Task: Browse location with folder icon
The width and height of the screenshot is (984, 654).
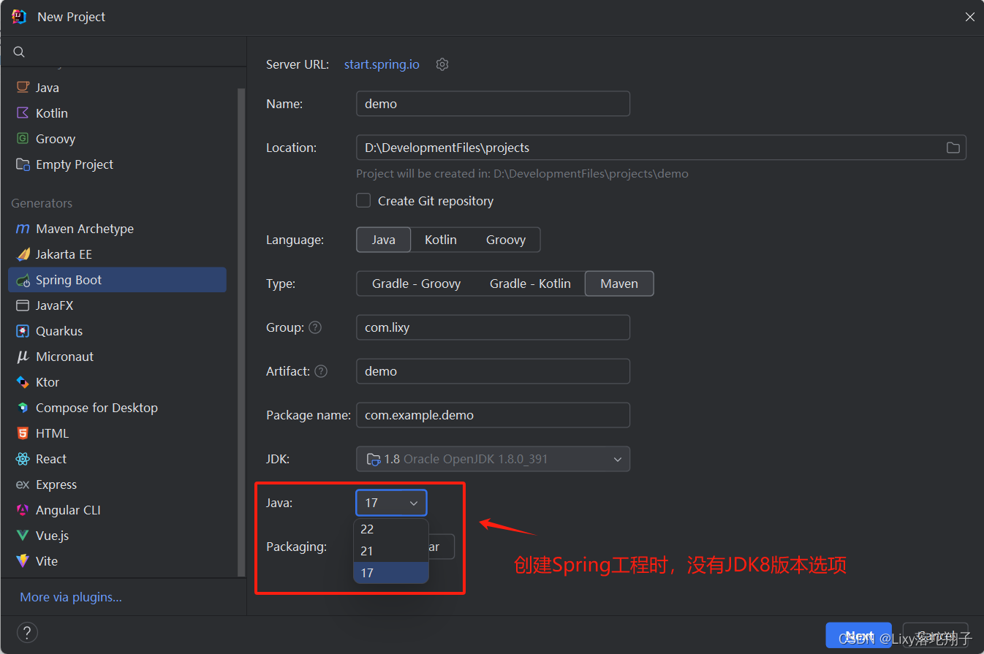Action: [953, 148]
